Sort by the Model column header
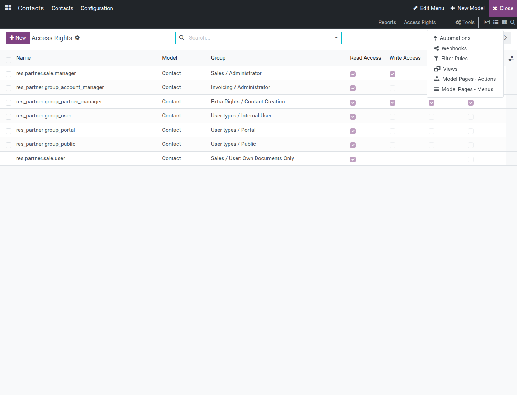The height and width of the screenshot is (395, 517). (x=169, y=58)
